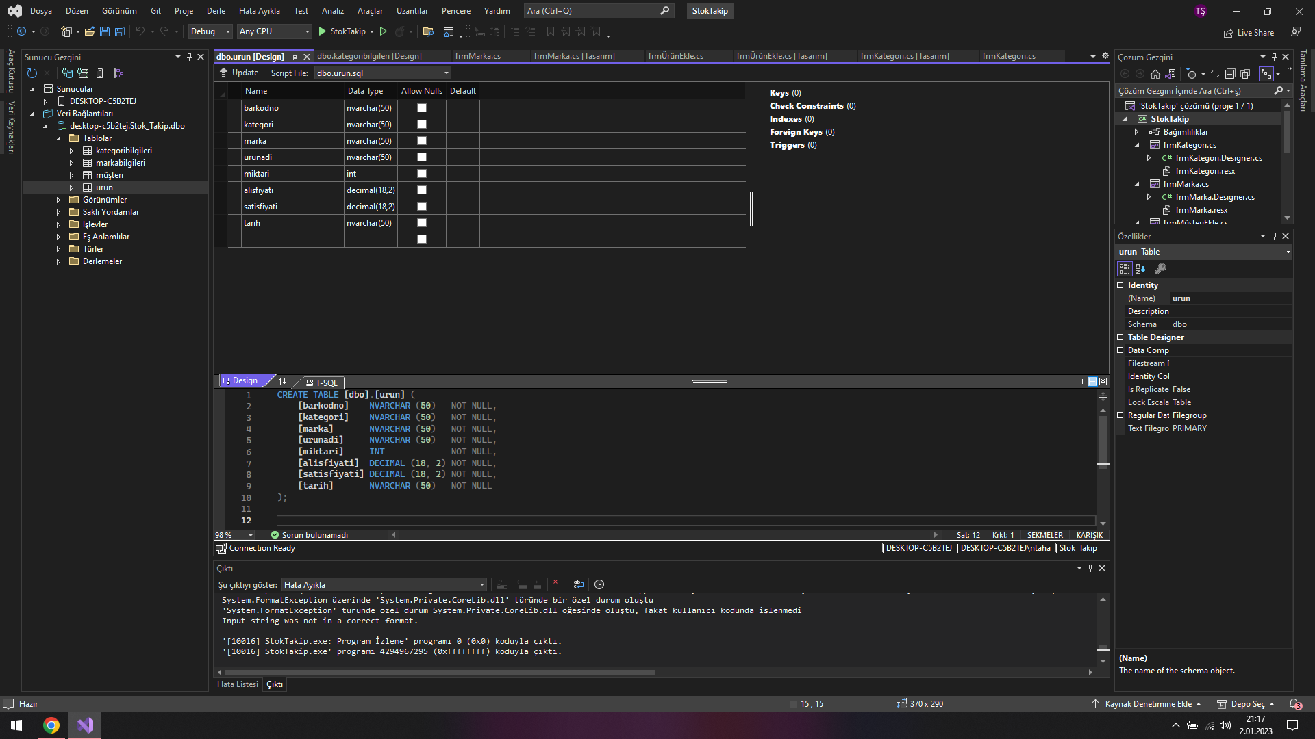Open the Hata Ayıkla menu
Screen dimensions: 1315x739
(x=259, y=11)
